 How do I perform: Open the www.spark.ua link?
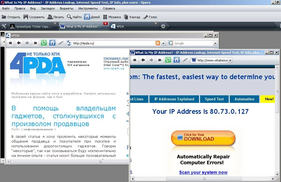tap(114, 68)
